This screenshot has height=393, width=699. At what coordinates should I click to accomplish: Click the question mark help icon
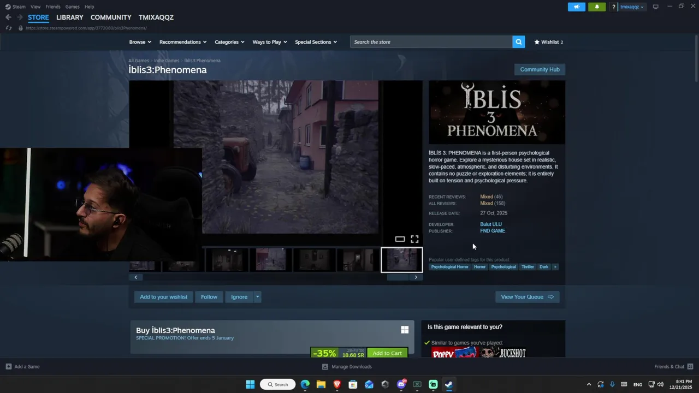[x=614, y=7]
